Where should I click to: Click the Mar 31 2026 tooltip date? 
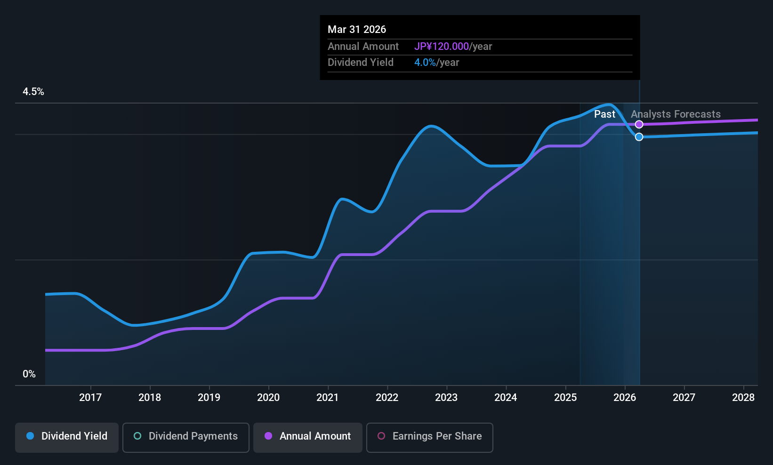[x=357, y=30]
